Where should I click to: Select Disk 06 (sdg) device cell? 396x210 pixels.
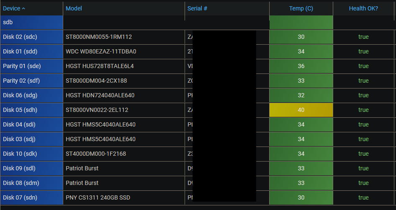31,95
